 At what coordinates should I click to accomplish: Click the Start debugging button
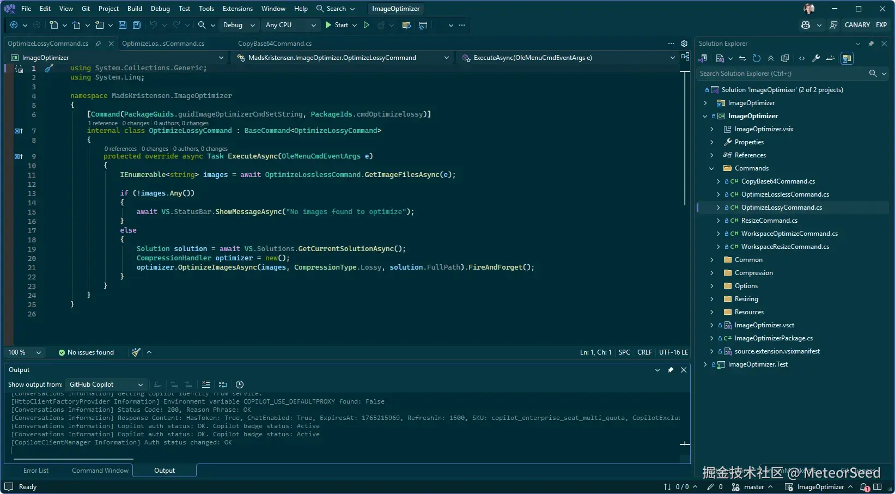tap(336, 25)
